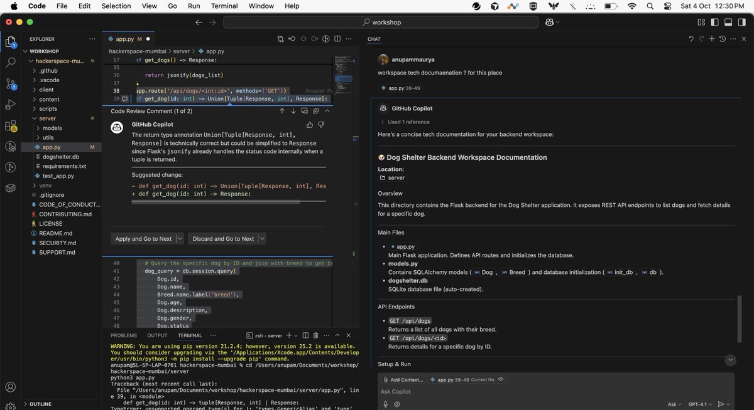Navigate back with the title bar arrow
The image size is (754, 410).
pyautogui.click(x=199, y=22)
